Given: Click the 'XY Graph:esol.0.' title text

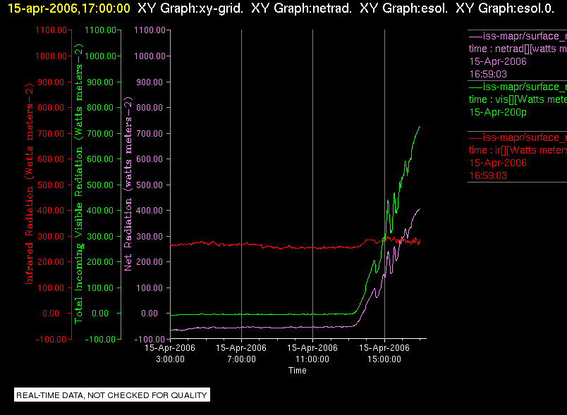Looking at the screenshot, I should tap(505, 8).
